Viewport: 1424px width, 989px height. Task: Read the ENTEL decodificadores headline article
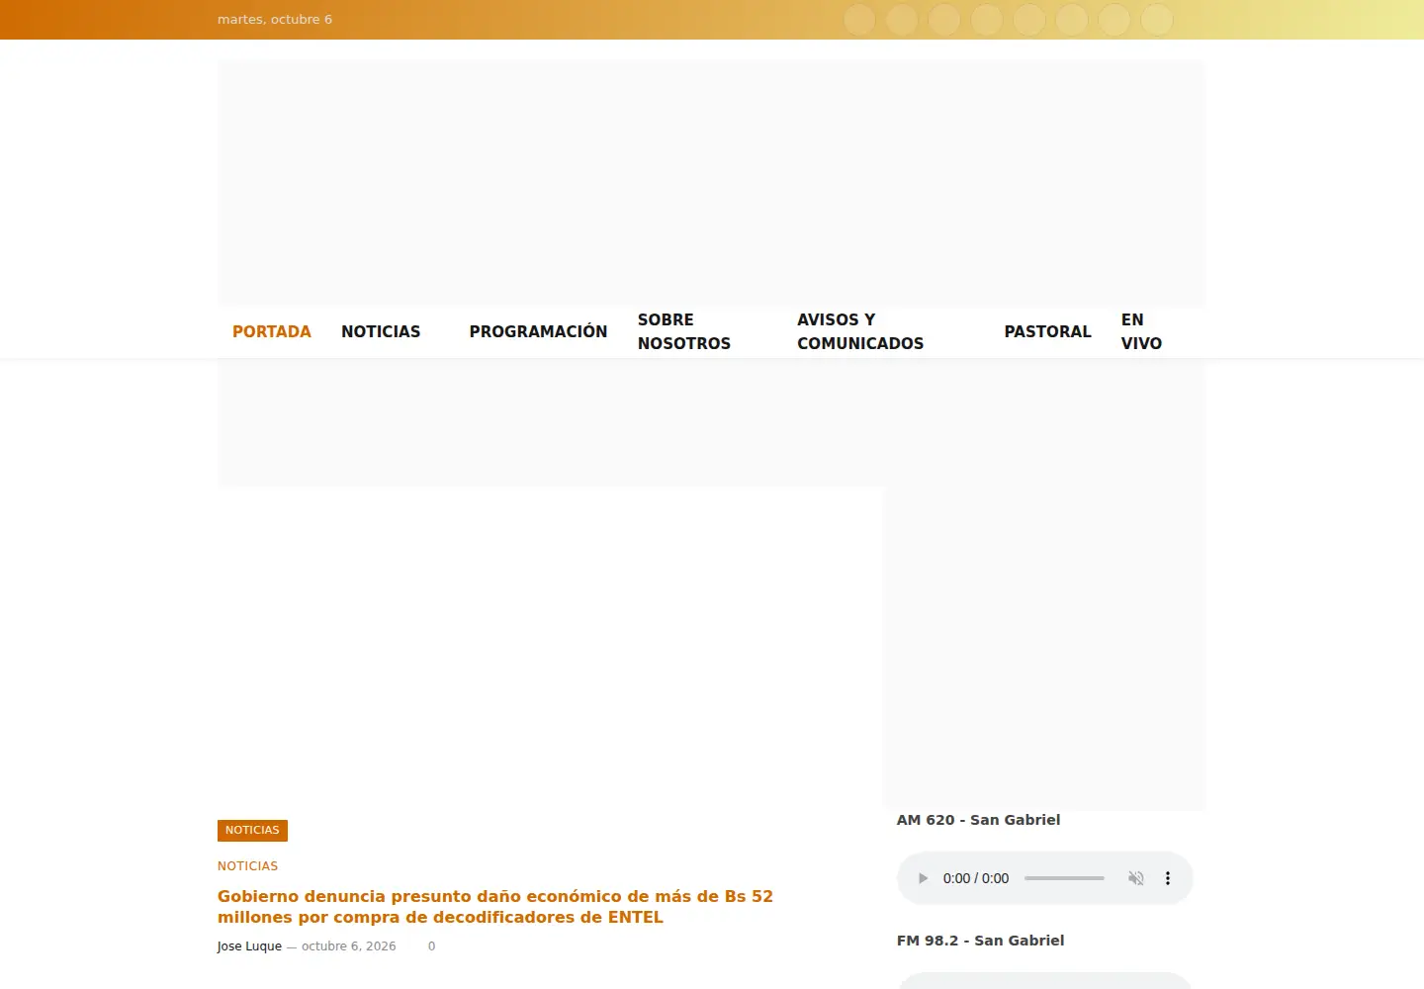point(495,907)
